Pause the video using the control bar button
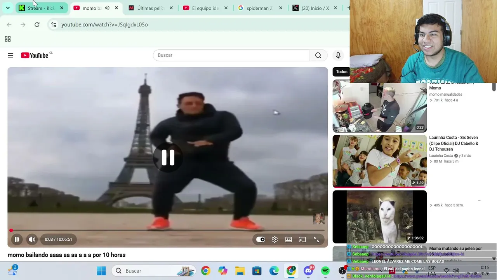 (17, 240)
